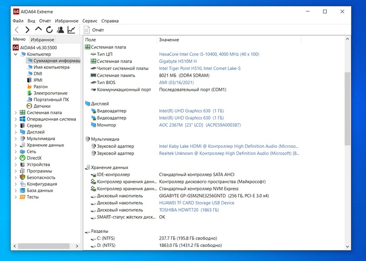366x261 pixels.
Task: Open the AMI (03/16/2021) BIOS link
Action: coord(177,83)
